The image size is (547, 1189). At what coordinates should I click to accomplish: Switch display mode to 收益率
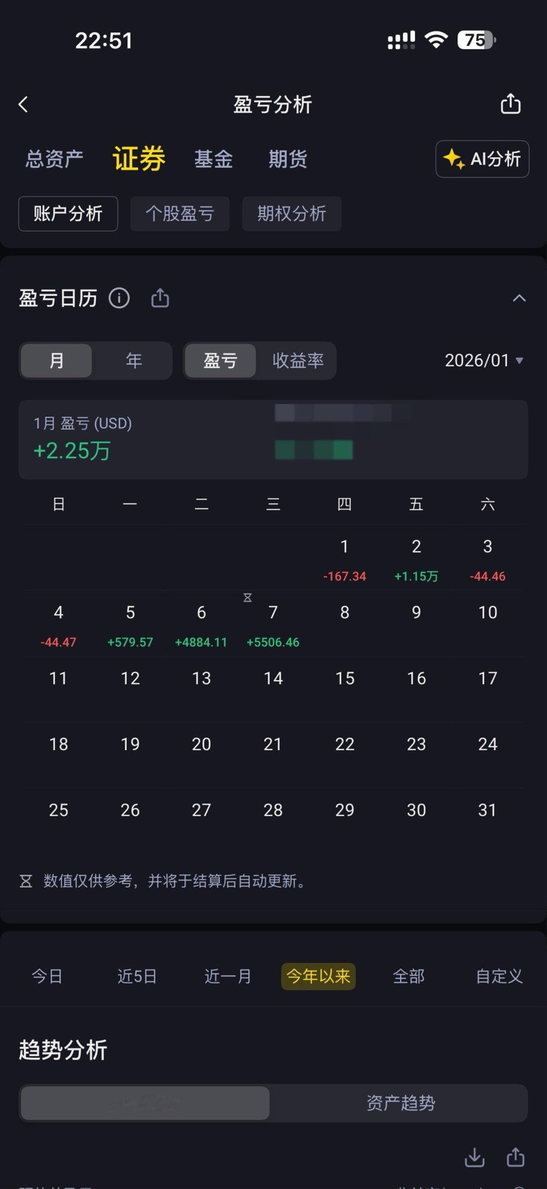pyautogui.click(x=298, y=361)
